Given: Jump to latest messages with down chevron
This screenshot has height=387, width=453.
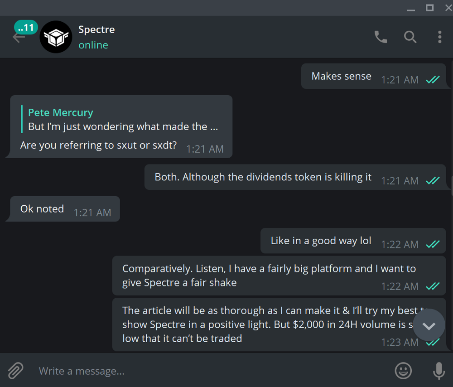Looking at the screenshot, I should [429, 326].
